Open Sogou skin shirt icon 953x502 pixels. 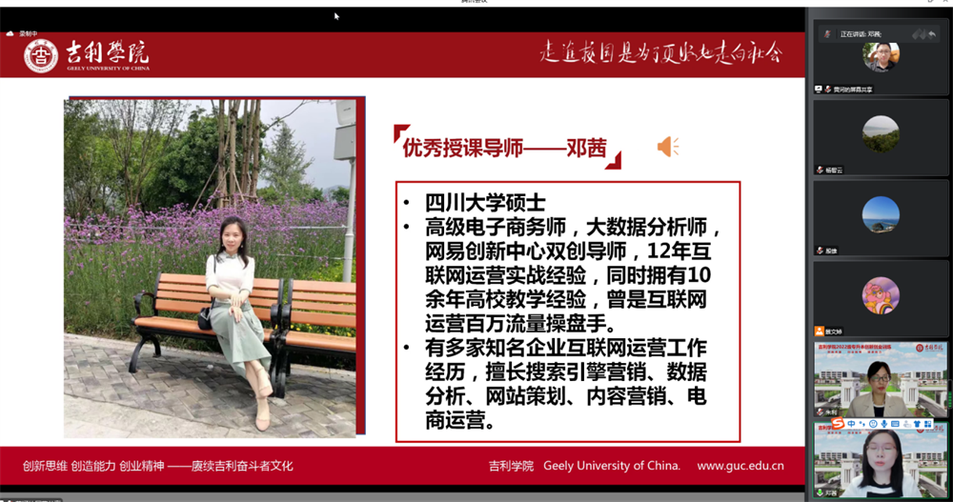917,424
